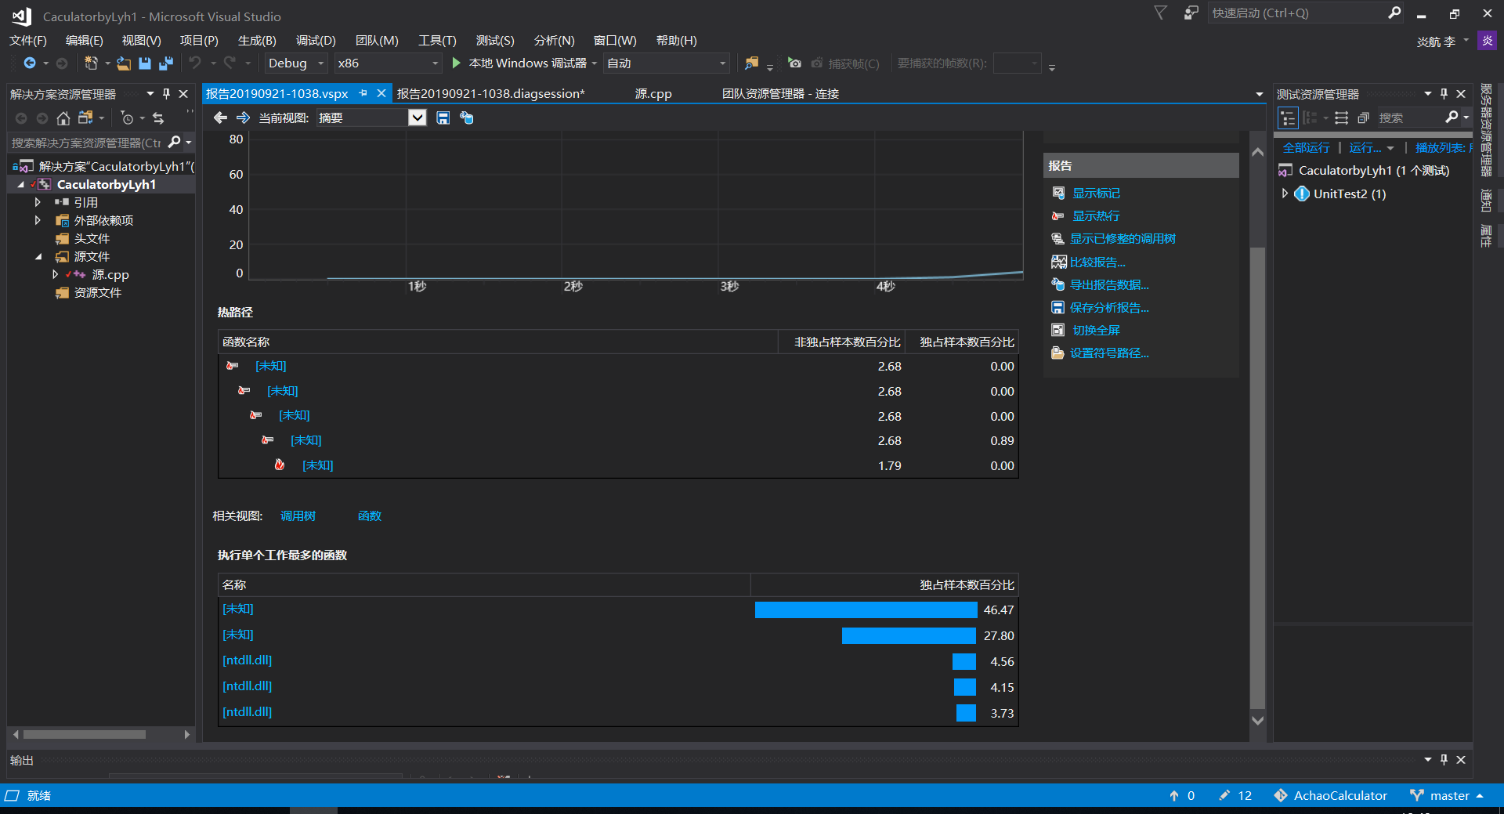
Task: Click the user account avatar icon
Action: pos(1487,41)
